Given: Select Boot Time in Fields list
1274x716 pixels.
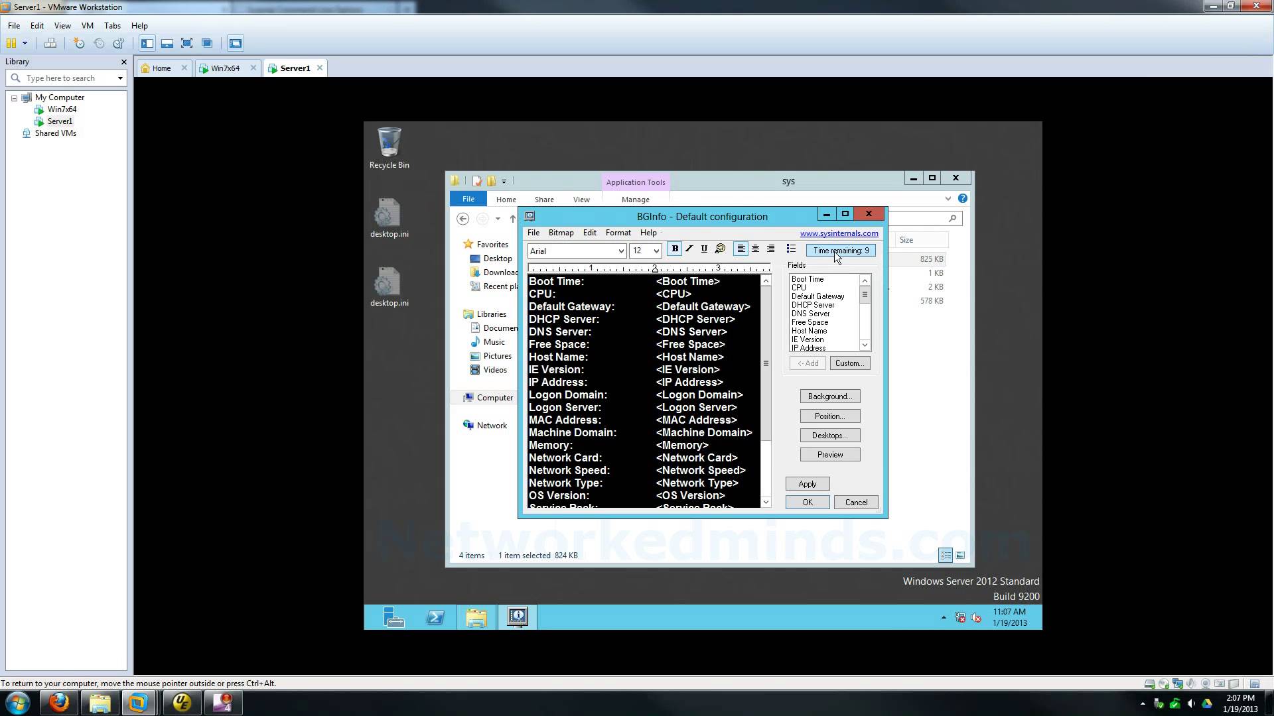Looking at the screenshot, I should pyautogui.click(x=808, y=279).
